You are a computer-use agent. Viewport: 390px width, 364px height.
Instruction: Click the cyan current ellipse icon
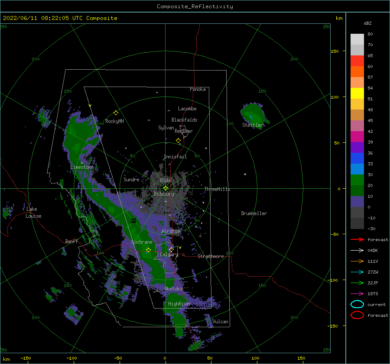(357, 304)
